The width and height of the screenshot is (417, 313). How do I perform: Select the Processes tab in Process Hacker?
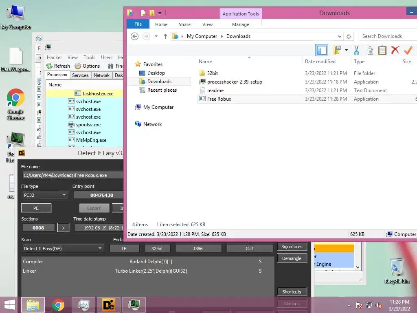click(x=57, y=75)
